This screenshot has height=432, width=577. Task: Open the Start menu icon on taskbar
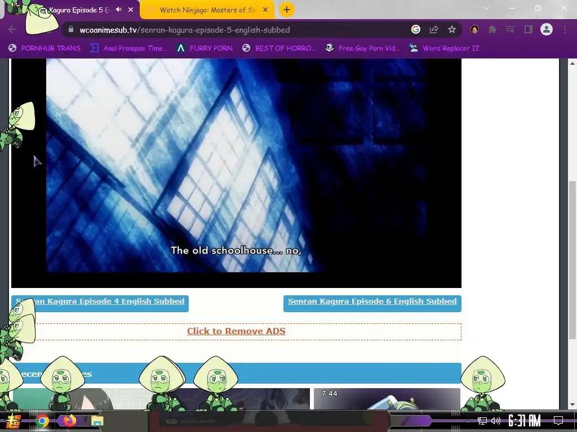point(13,421)
